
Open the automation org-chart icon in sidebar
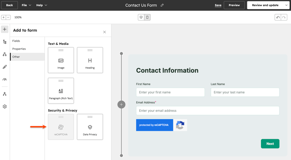coord(5,94)
